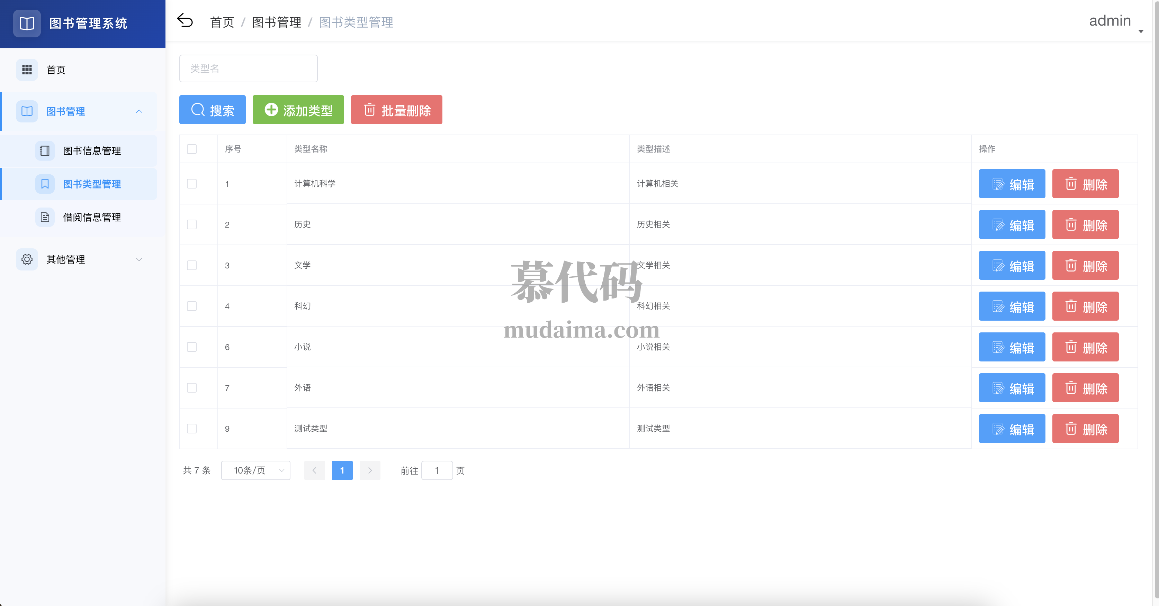Select the document icon next to 借阅信息管理
The width and height of the screenshot is (1159, 606).
pos(45,217)
